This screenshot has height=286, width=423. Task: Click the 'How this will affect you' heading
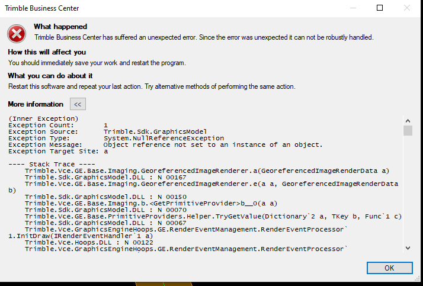(x=47, y=52)
